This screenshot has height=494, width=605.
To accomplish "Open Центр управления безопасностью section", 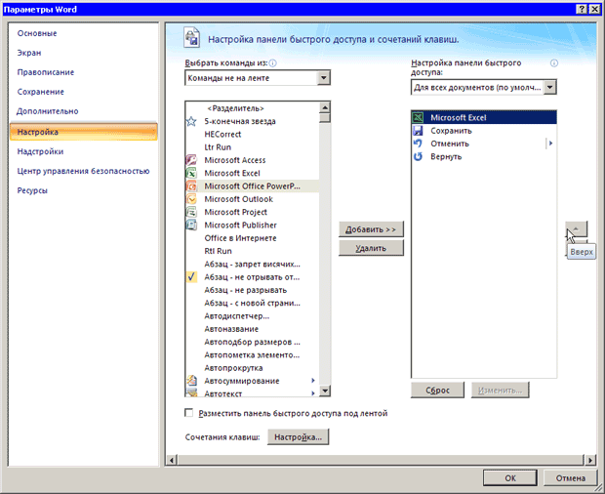I will (83, 171).
